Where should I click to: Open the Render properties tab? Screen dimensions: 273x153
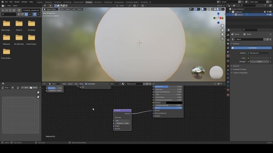pos(228,40)
